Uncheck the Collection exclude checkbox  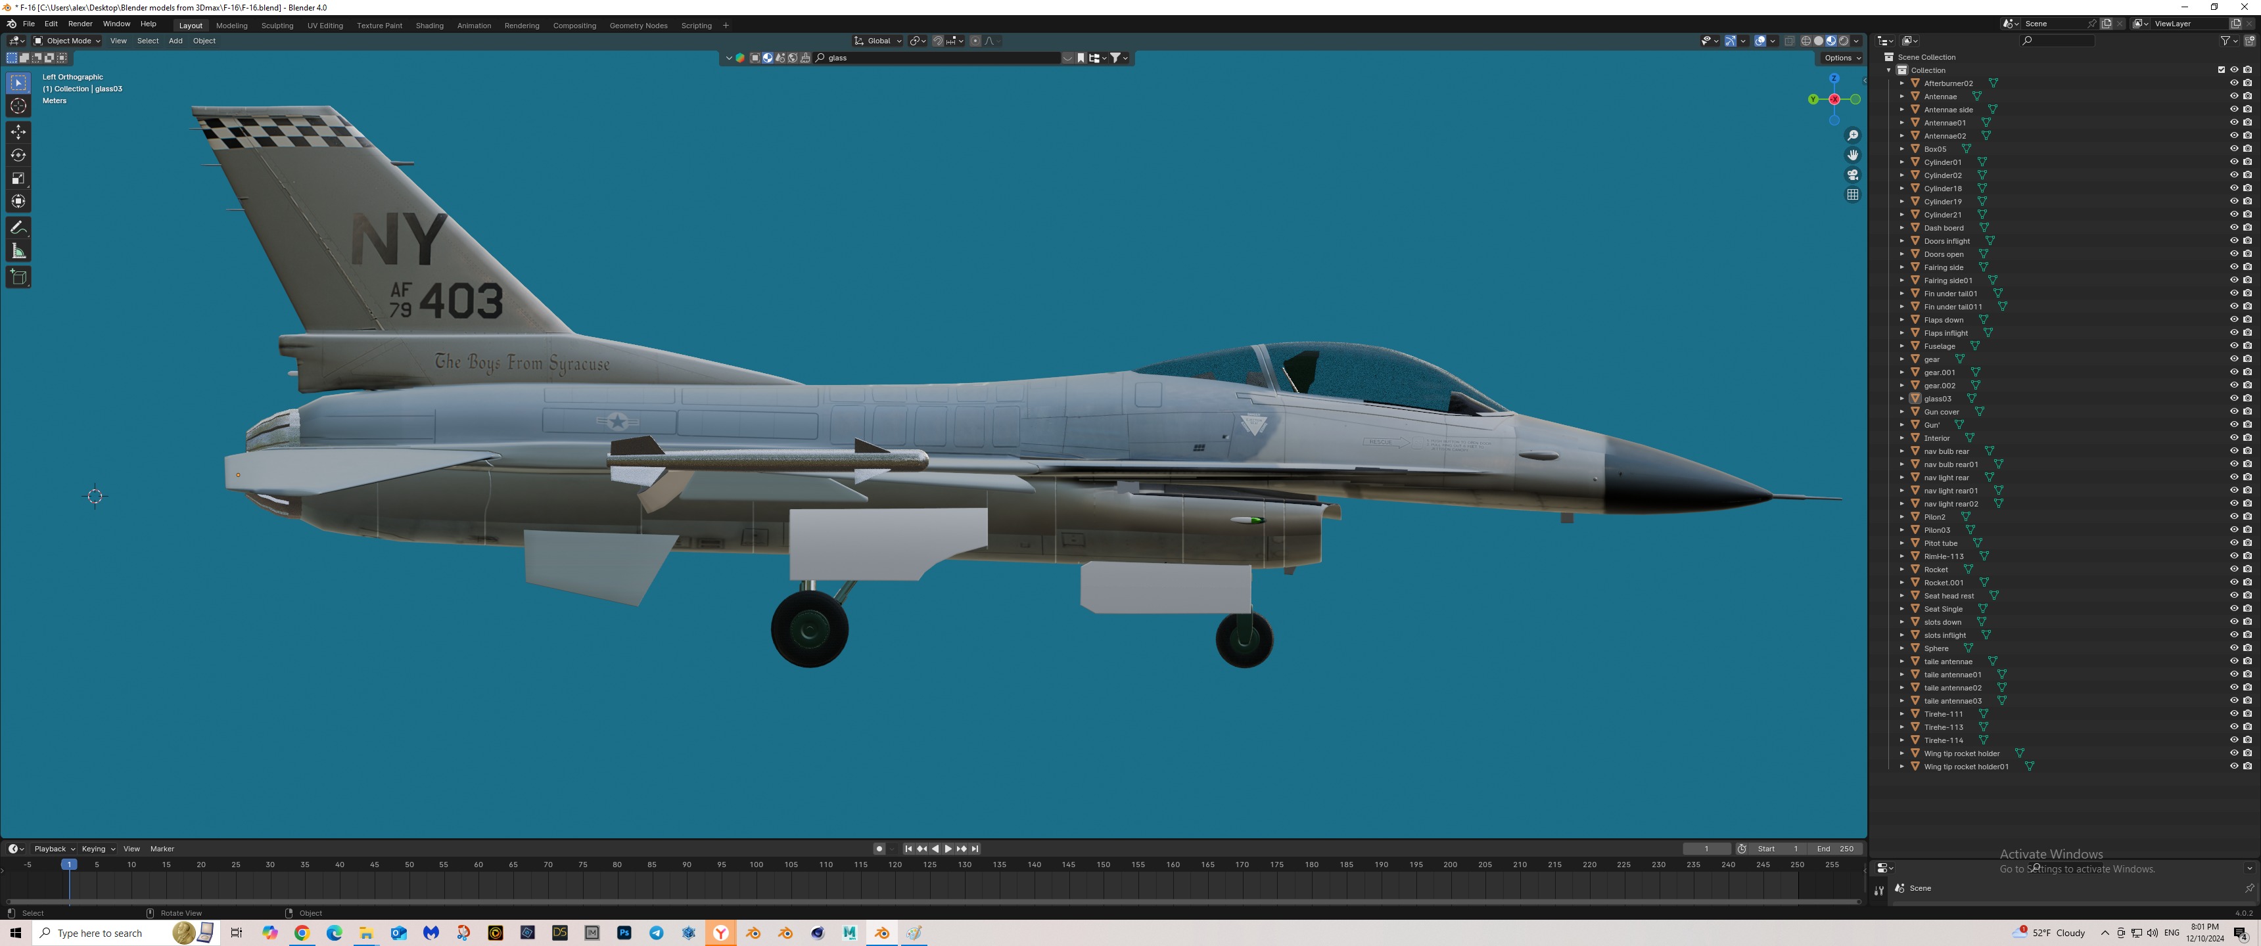(x=2222, y=70)
